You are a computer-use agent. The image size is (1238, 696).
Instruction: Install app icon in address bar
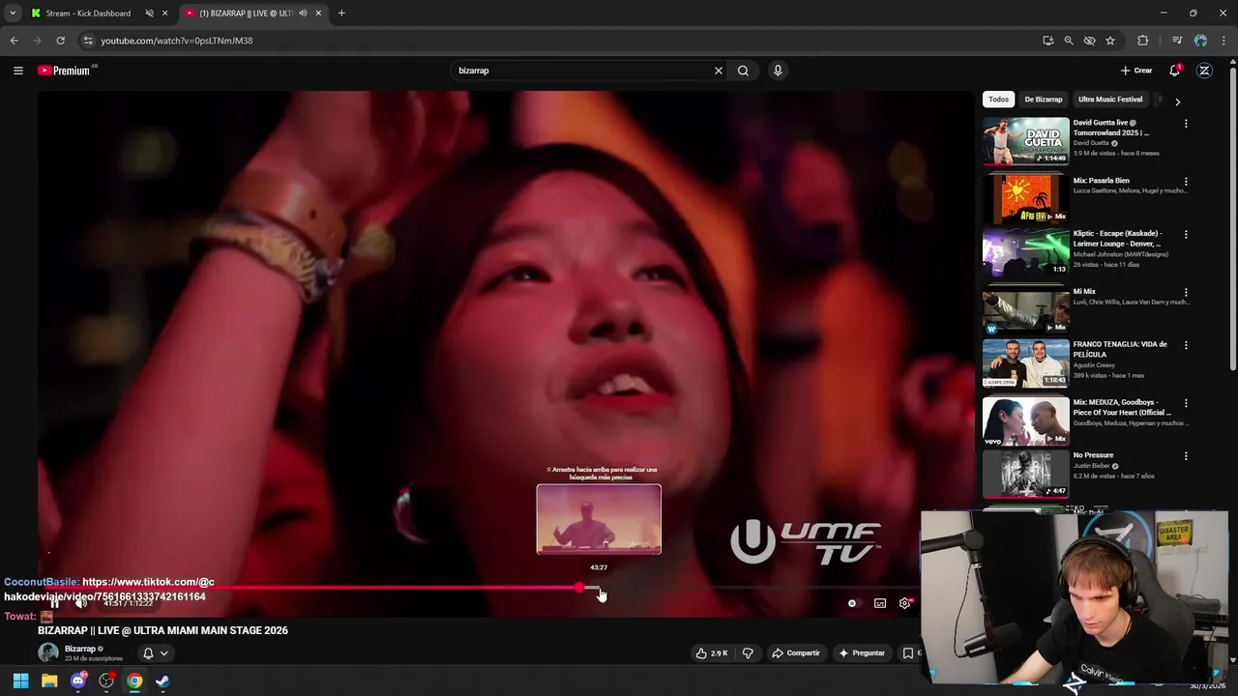pyautogui.click(x=1047, y=41)
